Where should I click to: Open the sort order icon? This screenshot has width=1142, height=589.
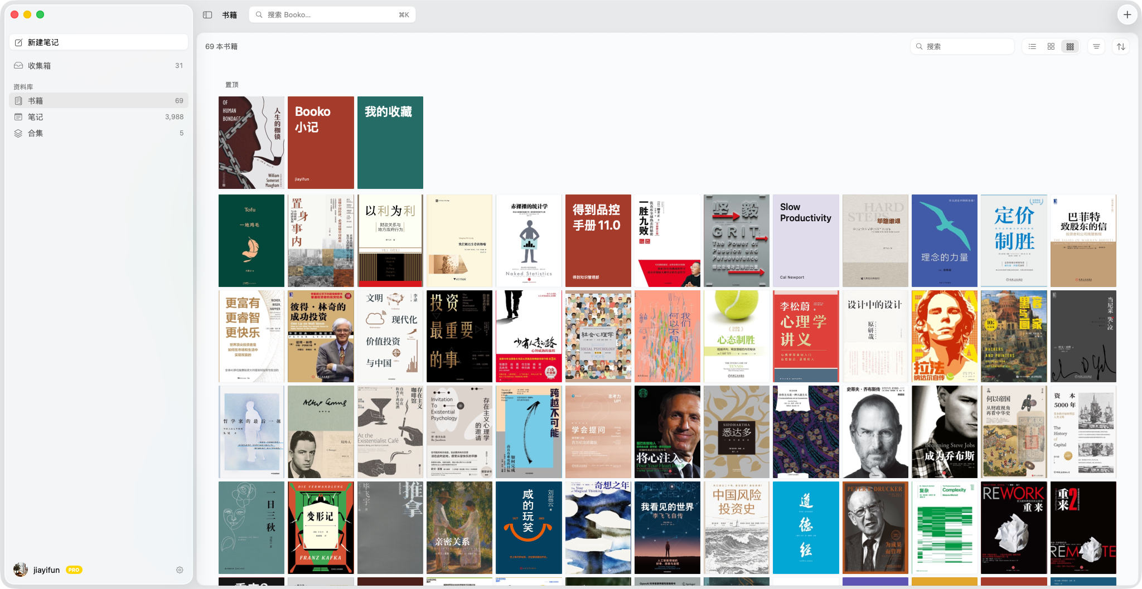1121,47
